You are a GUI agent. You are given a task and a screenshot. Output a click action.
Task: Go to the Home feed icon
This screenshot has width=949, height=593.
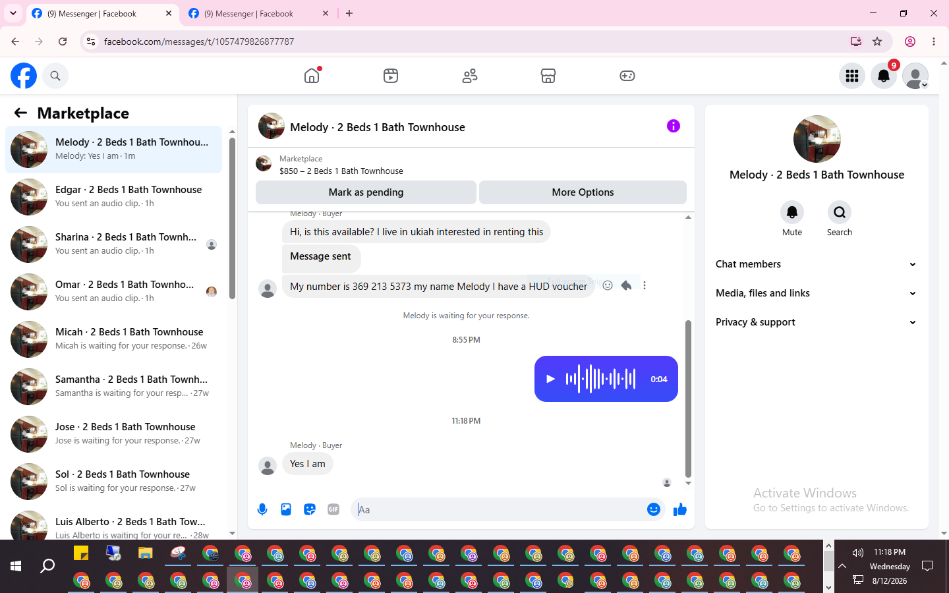[312, 76]
